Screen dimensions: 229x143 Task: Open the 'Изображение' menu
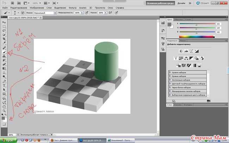pos(37,8)
